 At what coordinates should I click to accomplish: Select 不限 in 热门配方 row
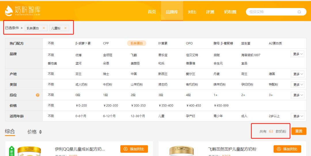click(51, 43)
